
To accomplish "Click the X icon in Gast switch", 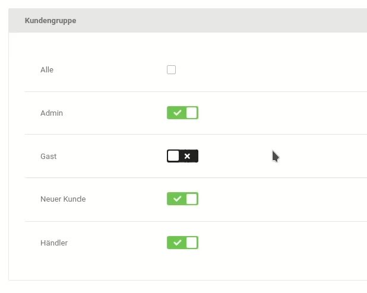I will click(x=187, y=156).
